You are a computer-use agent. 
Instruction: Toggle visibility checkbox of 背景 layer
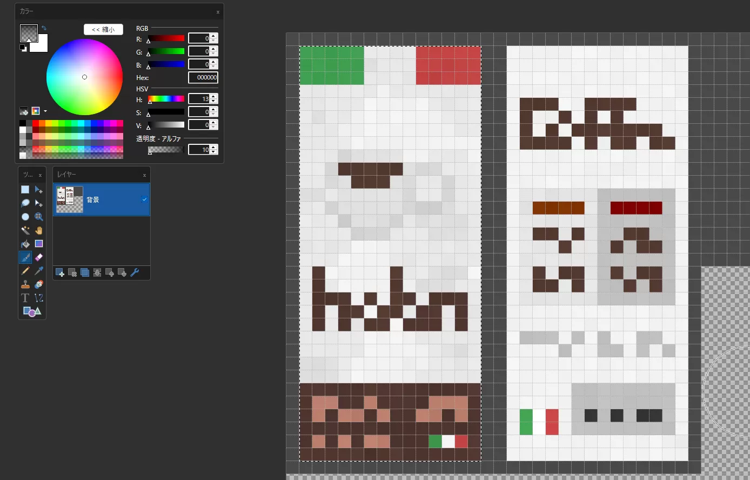(x=144, y=199)
